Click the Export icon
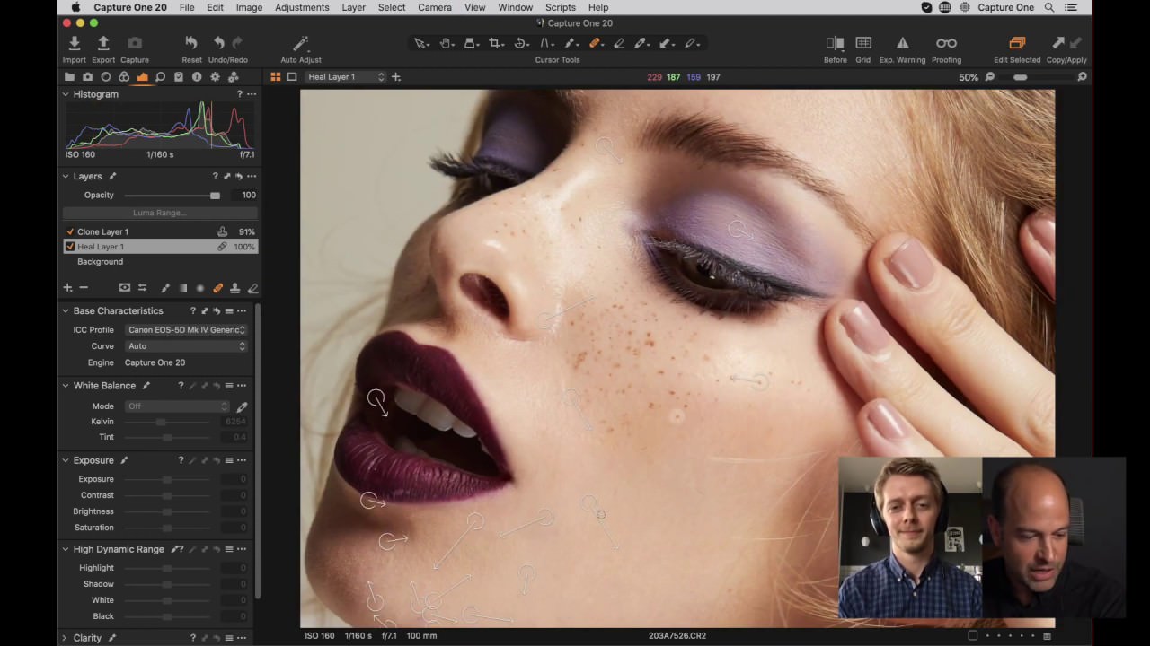The height and width of the screenshot is (646, 1150). pyautogui.click(x=103, y=43)
